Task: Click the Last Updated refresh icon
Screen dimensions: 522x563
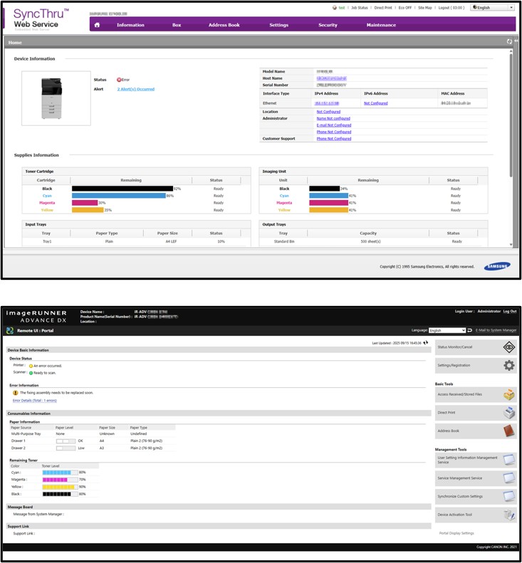Action: [x=426, y=343]
